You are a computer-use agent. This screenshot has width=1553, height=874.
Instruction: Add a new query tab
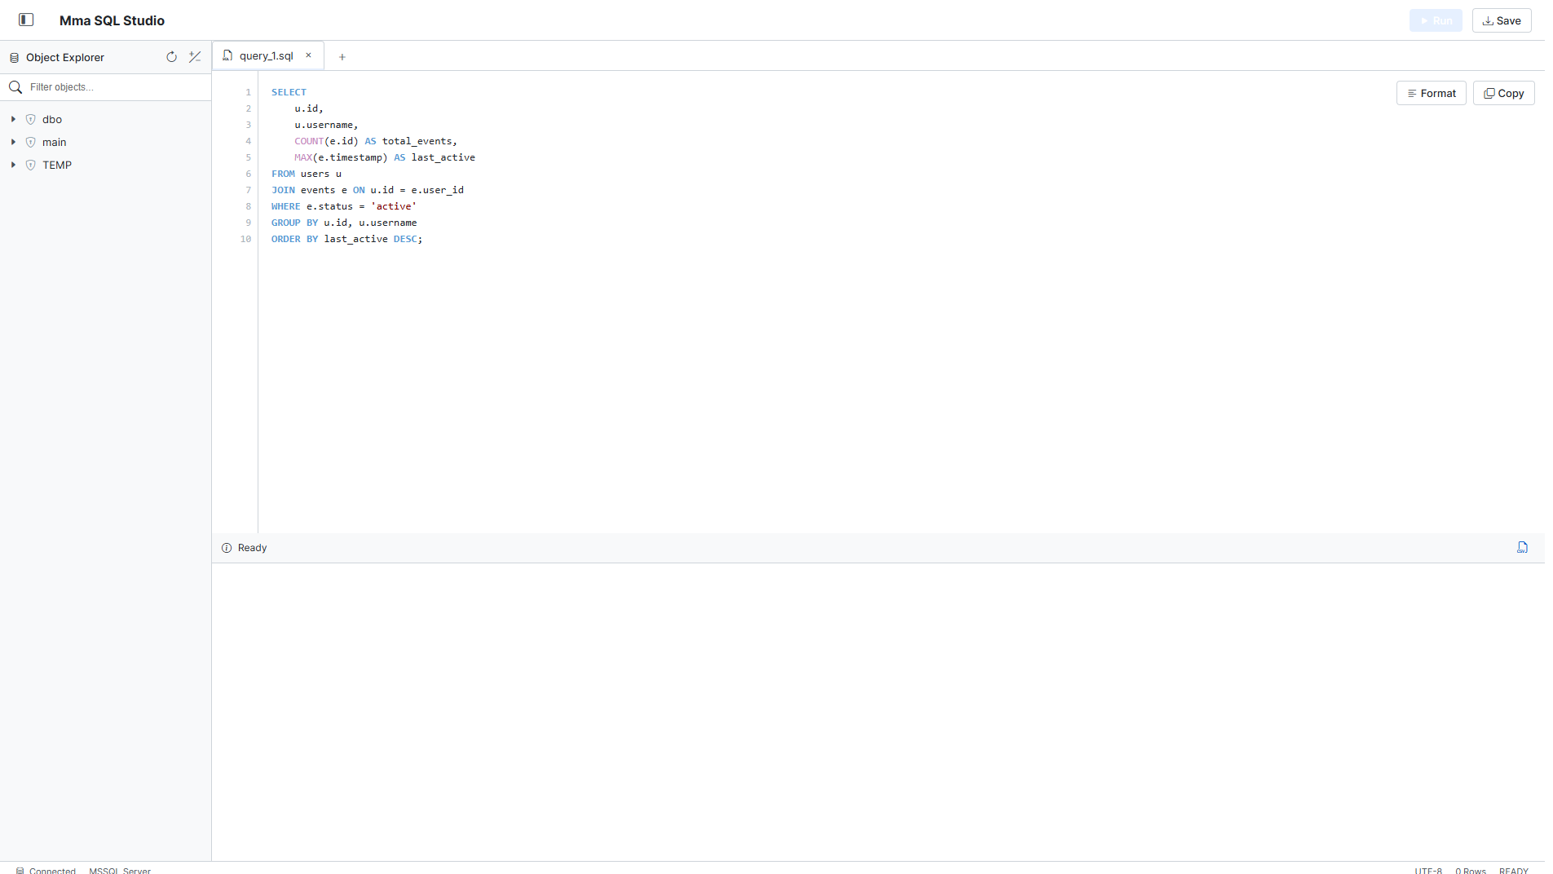[x=342, y=57]
